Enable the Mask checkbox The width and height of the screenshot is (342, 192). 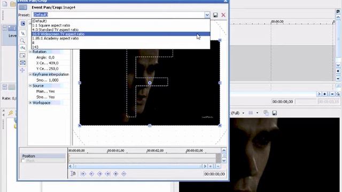[23, 161]
